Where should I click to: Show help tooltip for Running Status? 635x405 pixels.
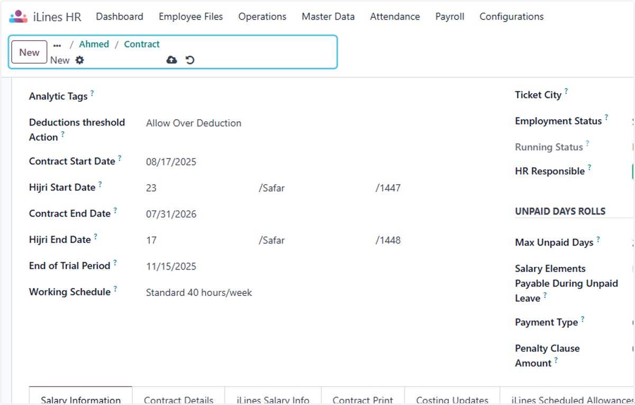[x=587, y=144]
